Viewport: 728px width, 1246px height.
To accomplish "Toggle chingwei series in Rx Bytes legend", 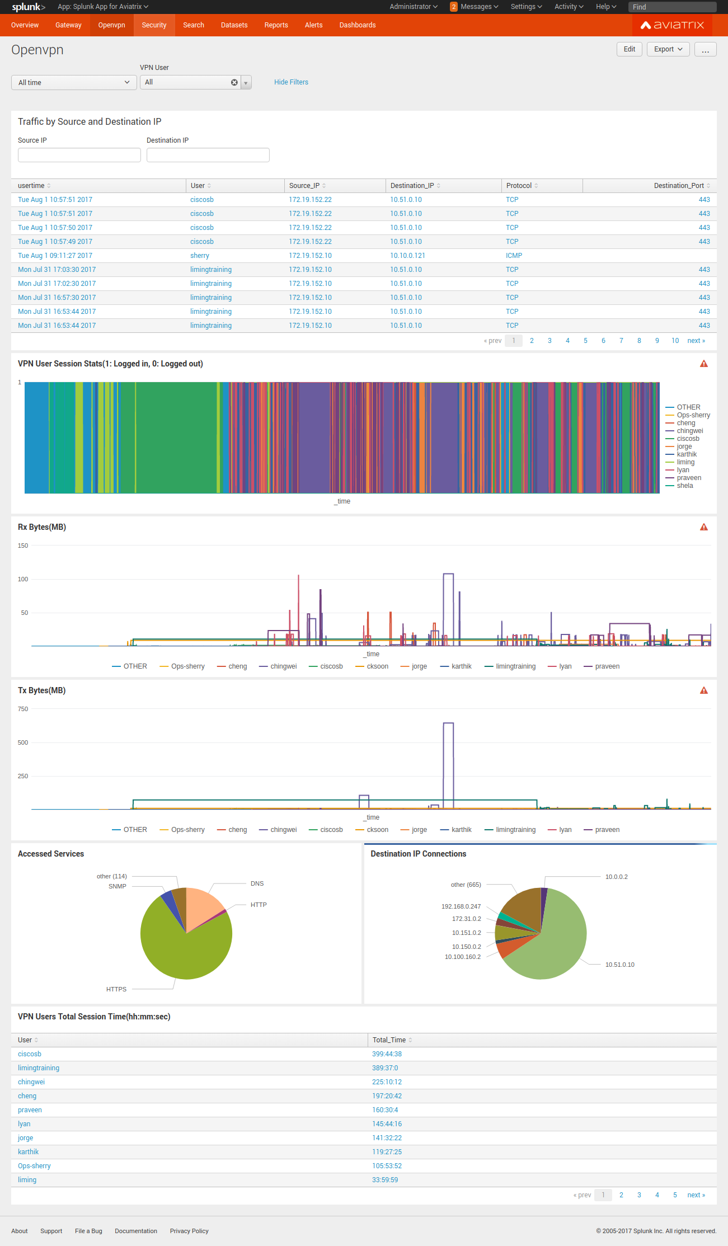I will coord(278,666).
